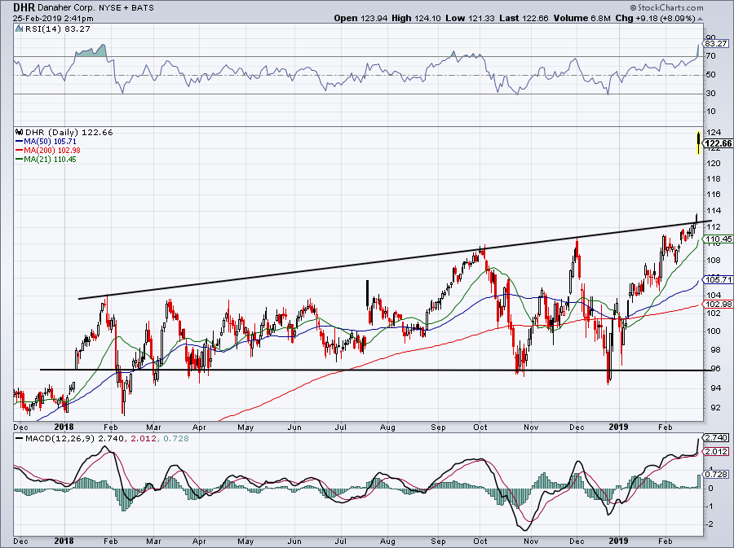Click the 110.45 moving average tag on right axis
This screenshot has height=548, width=734.
pos(719,239)
